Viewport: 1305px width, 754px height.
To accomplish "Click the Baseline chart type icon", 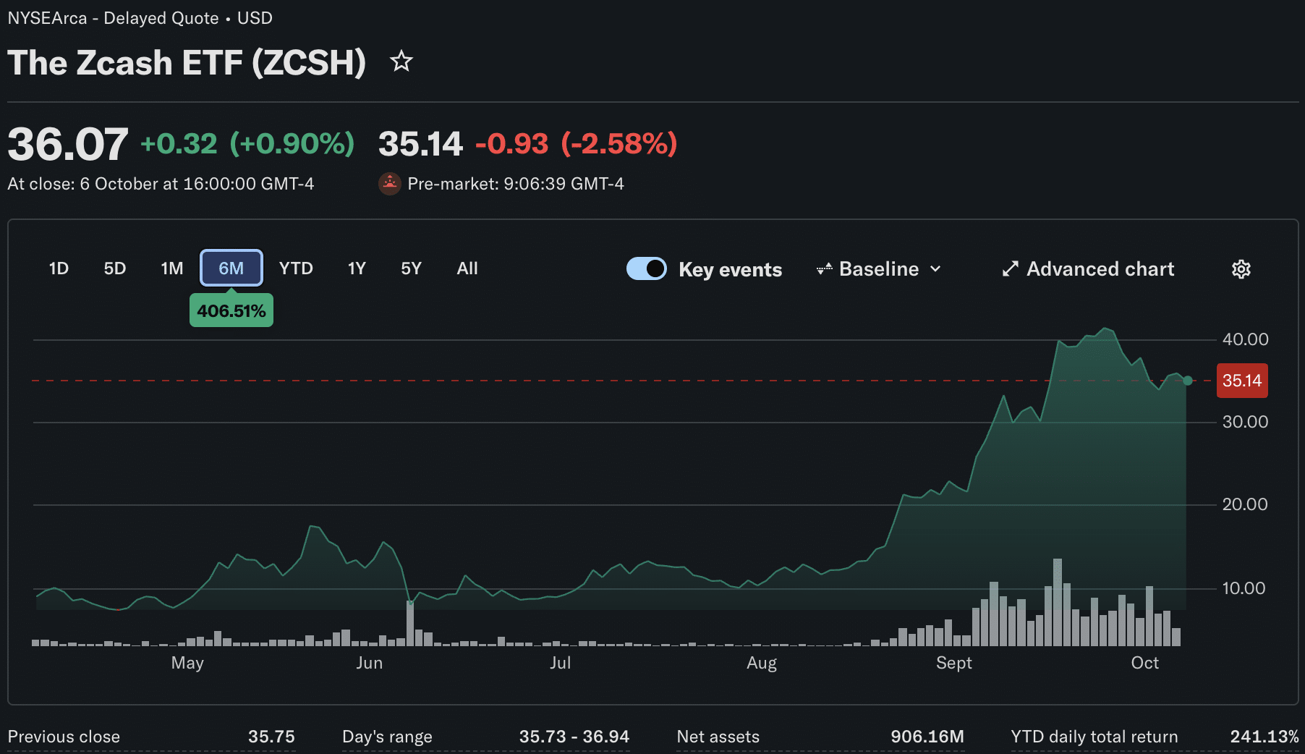I will click(x=824, y=269).
